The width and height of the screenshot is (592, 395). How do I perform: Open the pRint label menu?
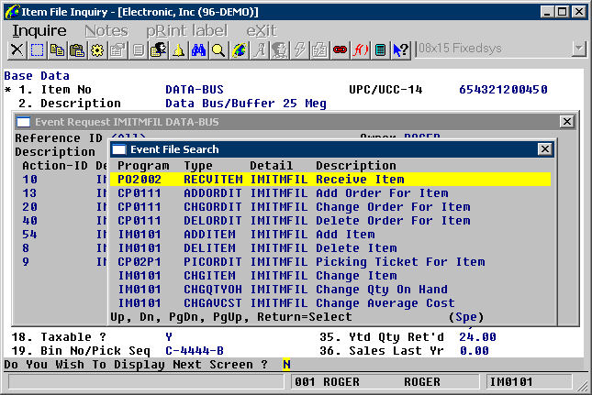(x=187, y=30)
